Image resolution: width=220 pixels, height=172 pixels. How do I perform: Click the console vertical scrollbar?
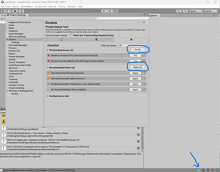[142, 138]
